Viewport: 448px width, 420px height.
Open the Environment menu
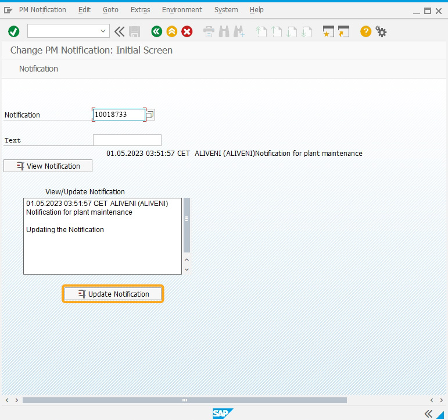pyautogui.click(x=182, y=10)
